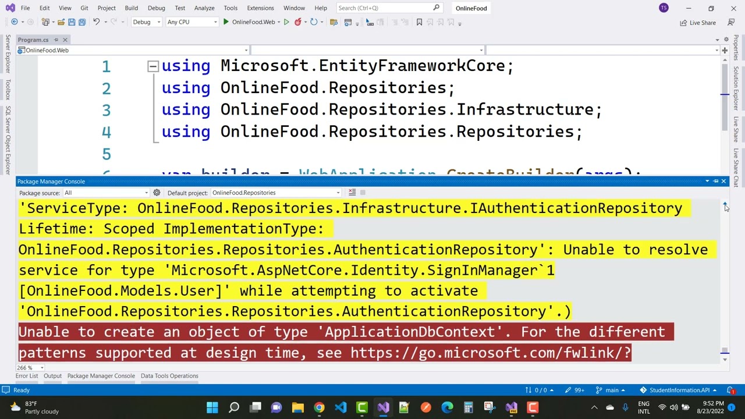Pin the Program.cs tab
This screenshot has height=419, width=745.
tap(56, 40)
